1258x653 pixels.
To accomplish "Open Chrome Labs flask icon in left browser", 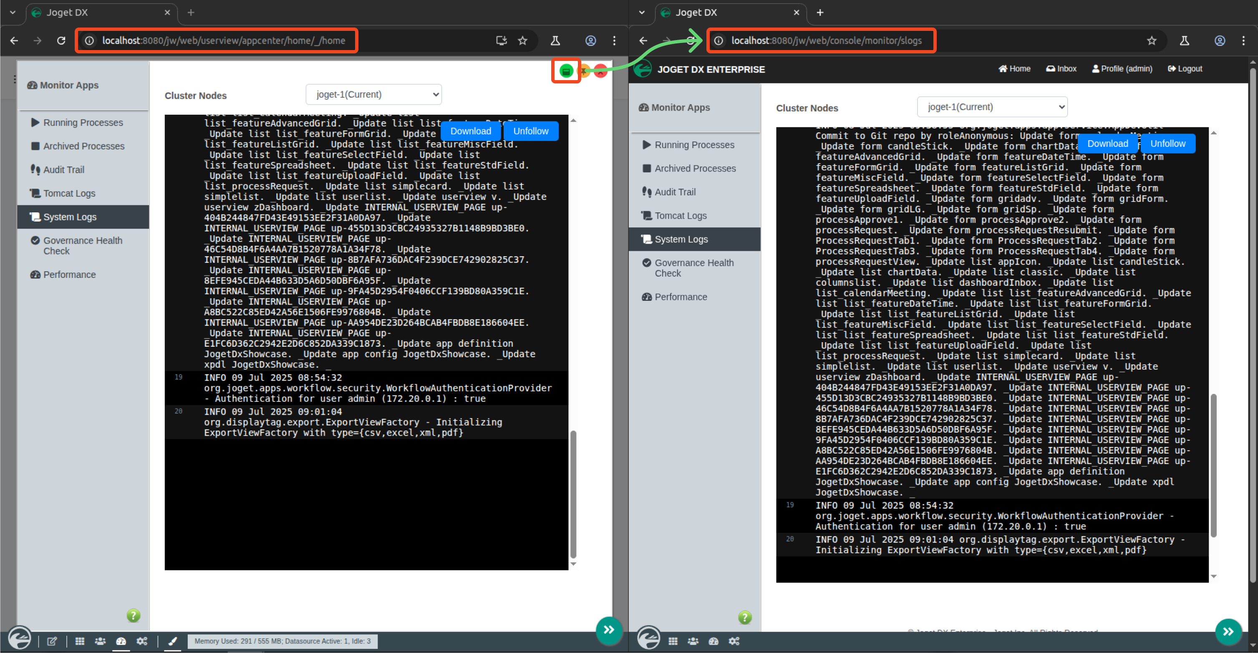I will 555,40.
